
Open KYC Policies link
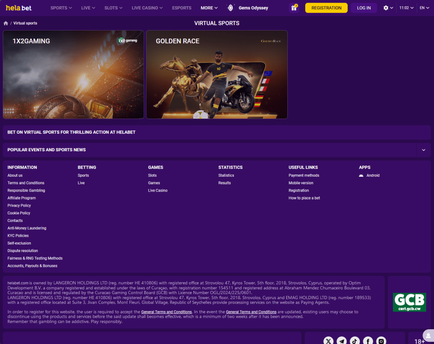coord(18,236)
